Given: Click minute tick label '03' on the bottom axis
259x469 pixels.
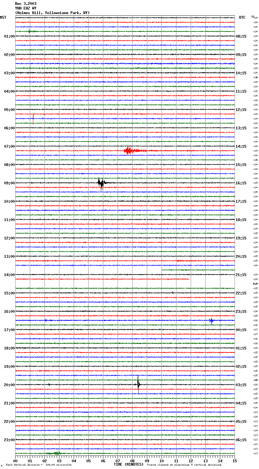Looking at the screenshot, I should (59, 461).
